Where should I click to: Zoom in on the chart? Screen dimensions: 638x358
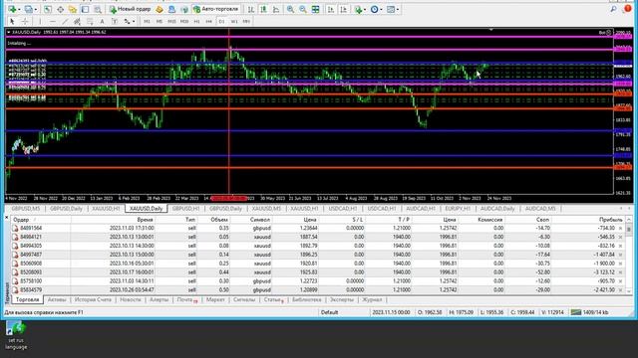point(290,9)
